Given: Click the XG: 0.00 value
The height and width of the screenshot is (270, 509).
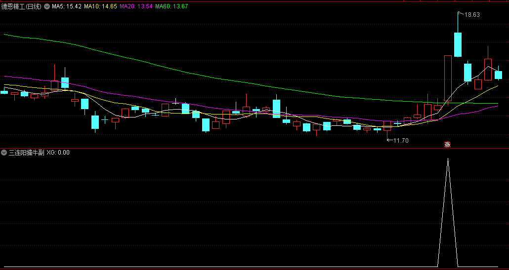Looking at the screenshot, I should (58, 153).
